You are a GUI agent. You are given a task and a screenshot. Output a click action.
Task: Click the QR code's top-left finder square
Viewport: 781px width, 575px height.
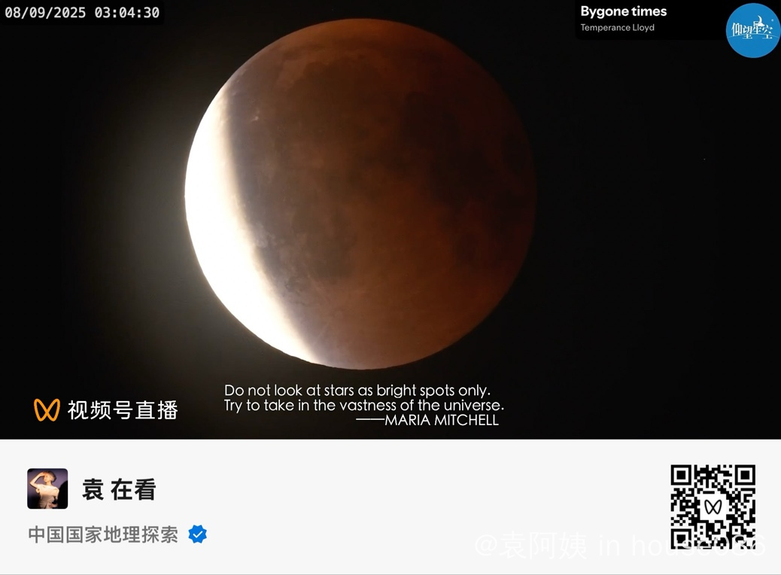(681, 476)
